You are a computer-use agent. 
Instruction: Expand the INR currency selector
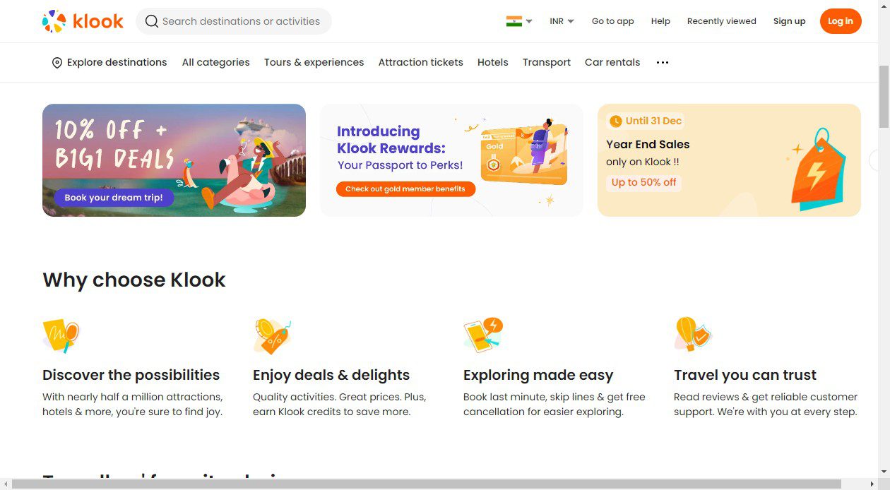pos(562,21)
